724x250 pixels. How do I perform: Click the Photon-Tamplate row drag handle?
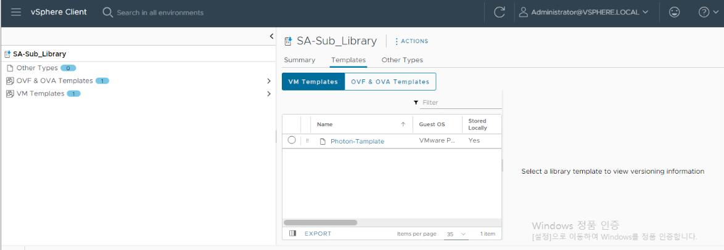[308, 140]
